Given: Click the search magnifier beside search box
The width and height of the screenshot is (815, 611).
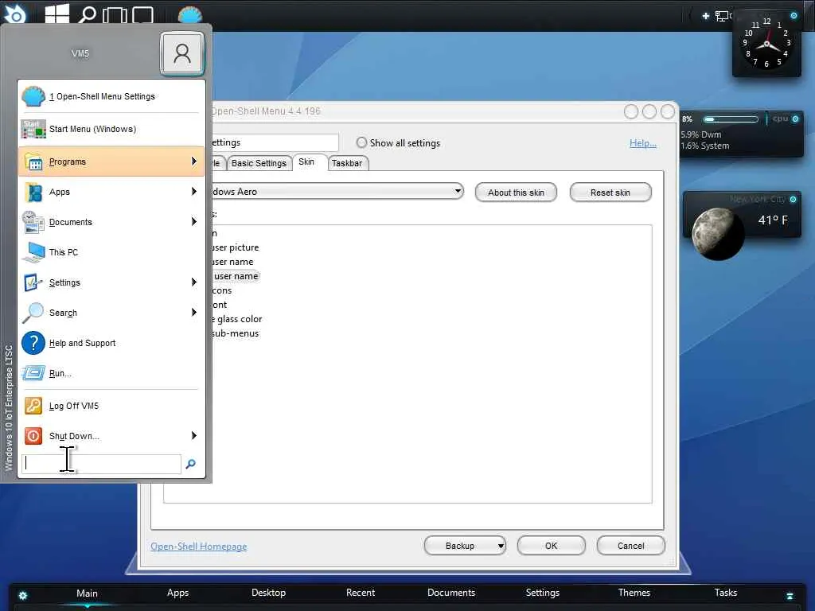Looking at the screenshot, I should pyautogui.click(x=191, y=464).
